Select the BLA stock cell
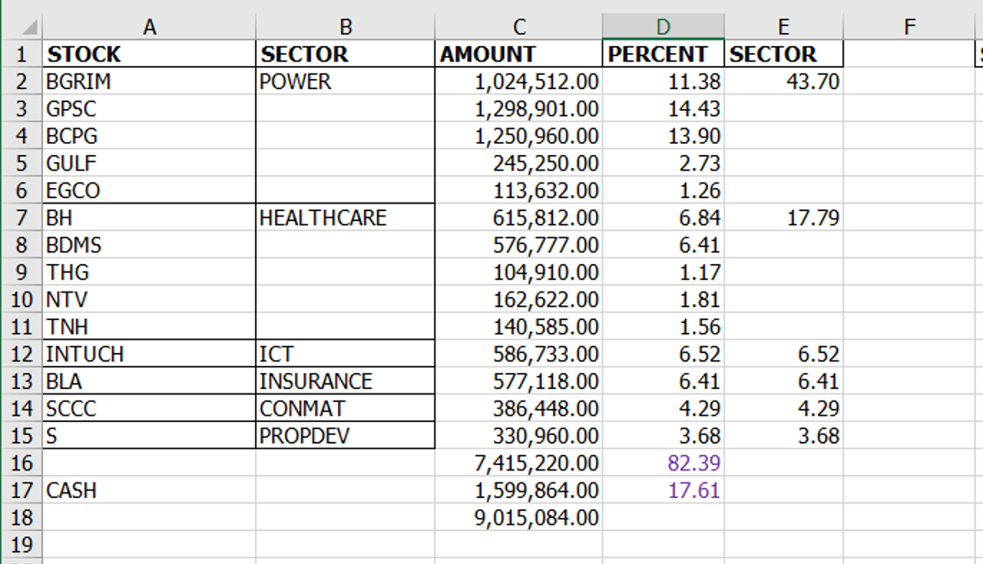 click(x=149, y=382)
